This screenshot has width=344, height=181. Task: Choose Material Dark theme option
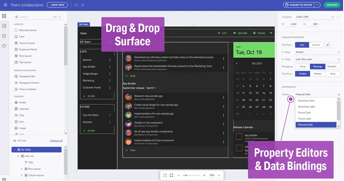tap(316, 125)
